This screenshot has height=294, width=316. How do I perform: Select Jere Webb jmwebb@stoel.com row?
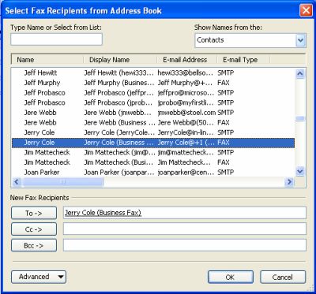[x=153, y=113]
